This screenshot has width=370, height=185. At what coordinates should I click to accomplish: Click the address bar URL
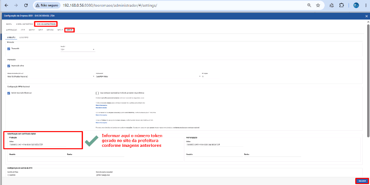click(x=110, y=5)
